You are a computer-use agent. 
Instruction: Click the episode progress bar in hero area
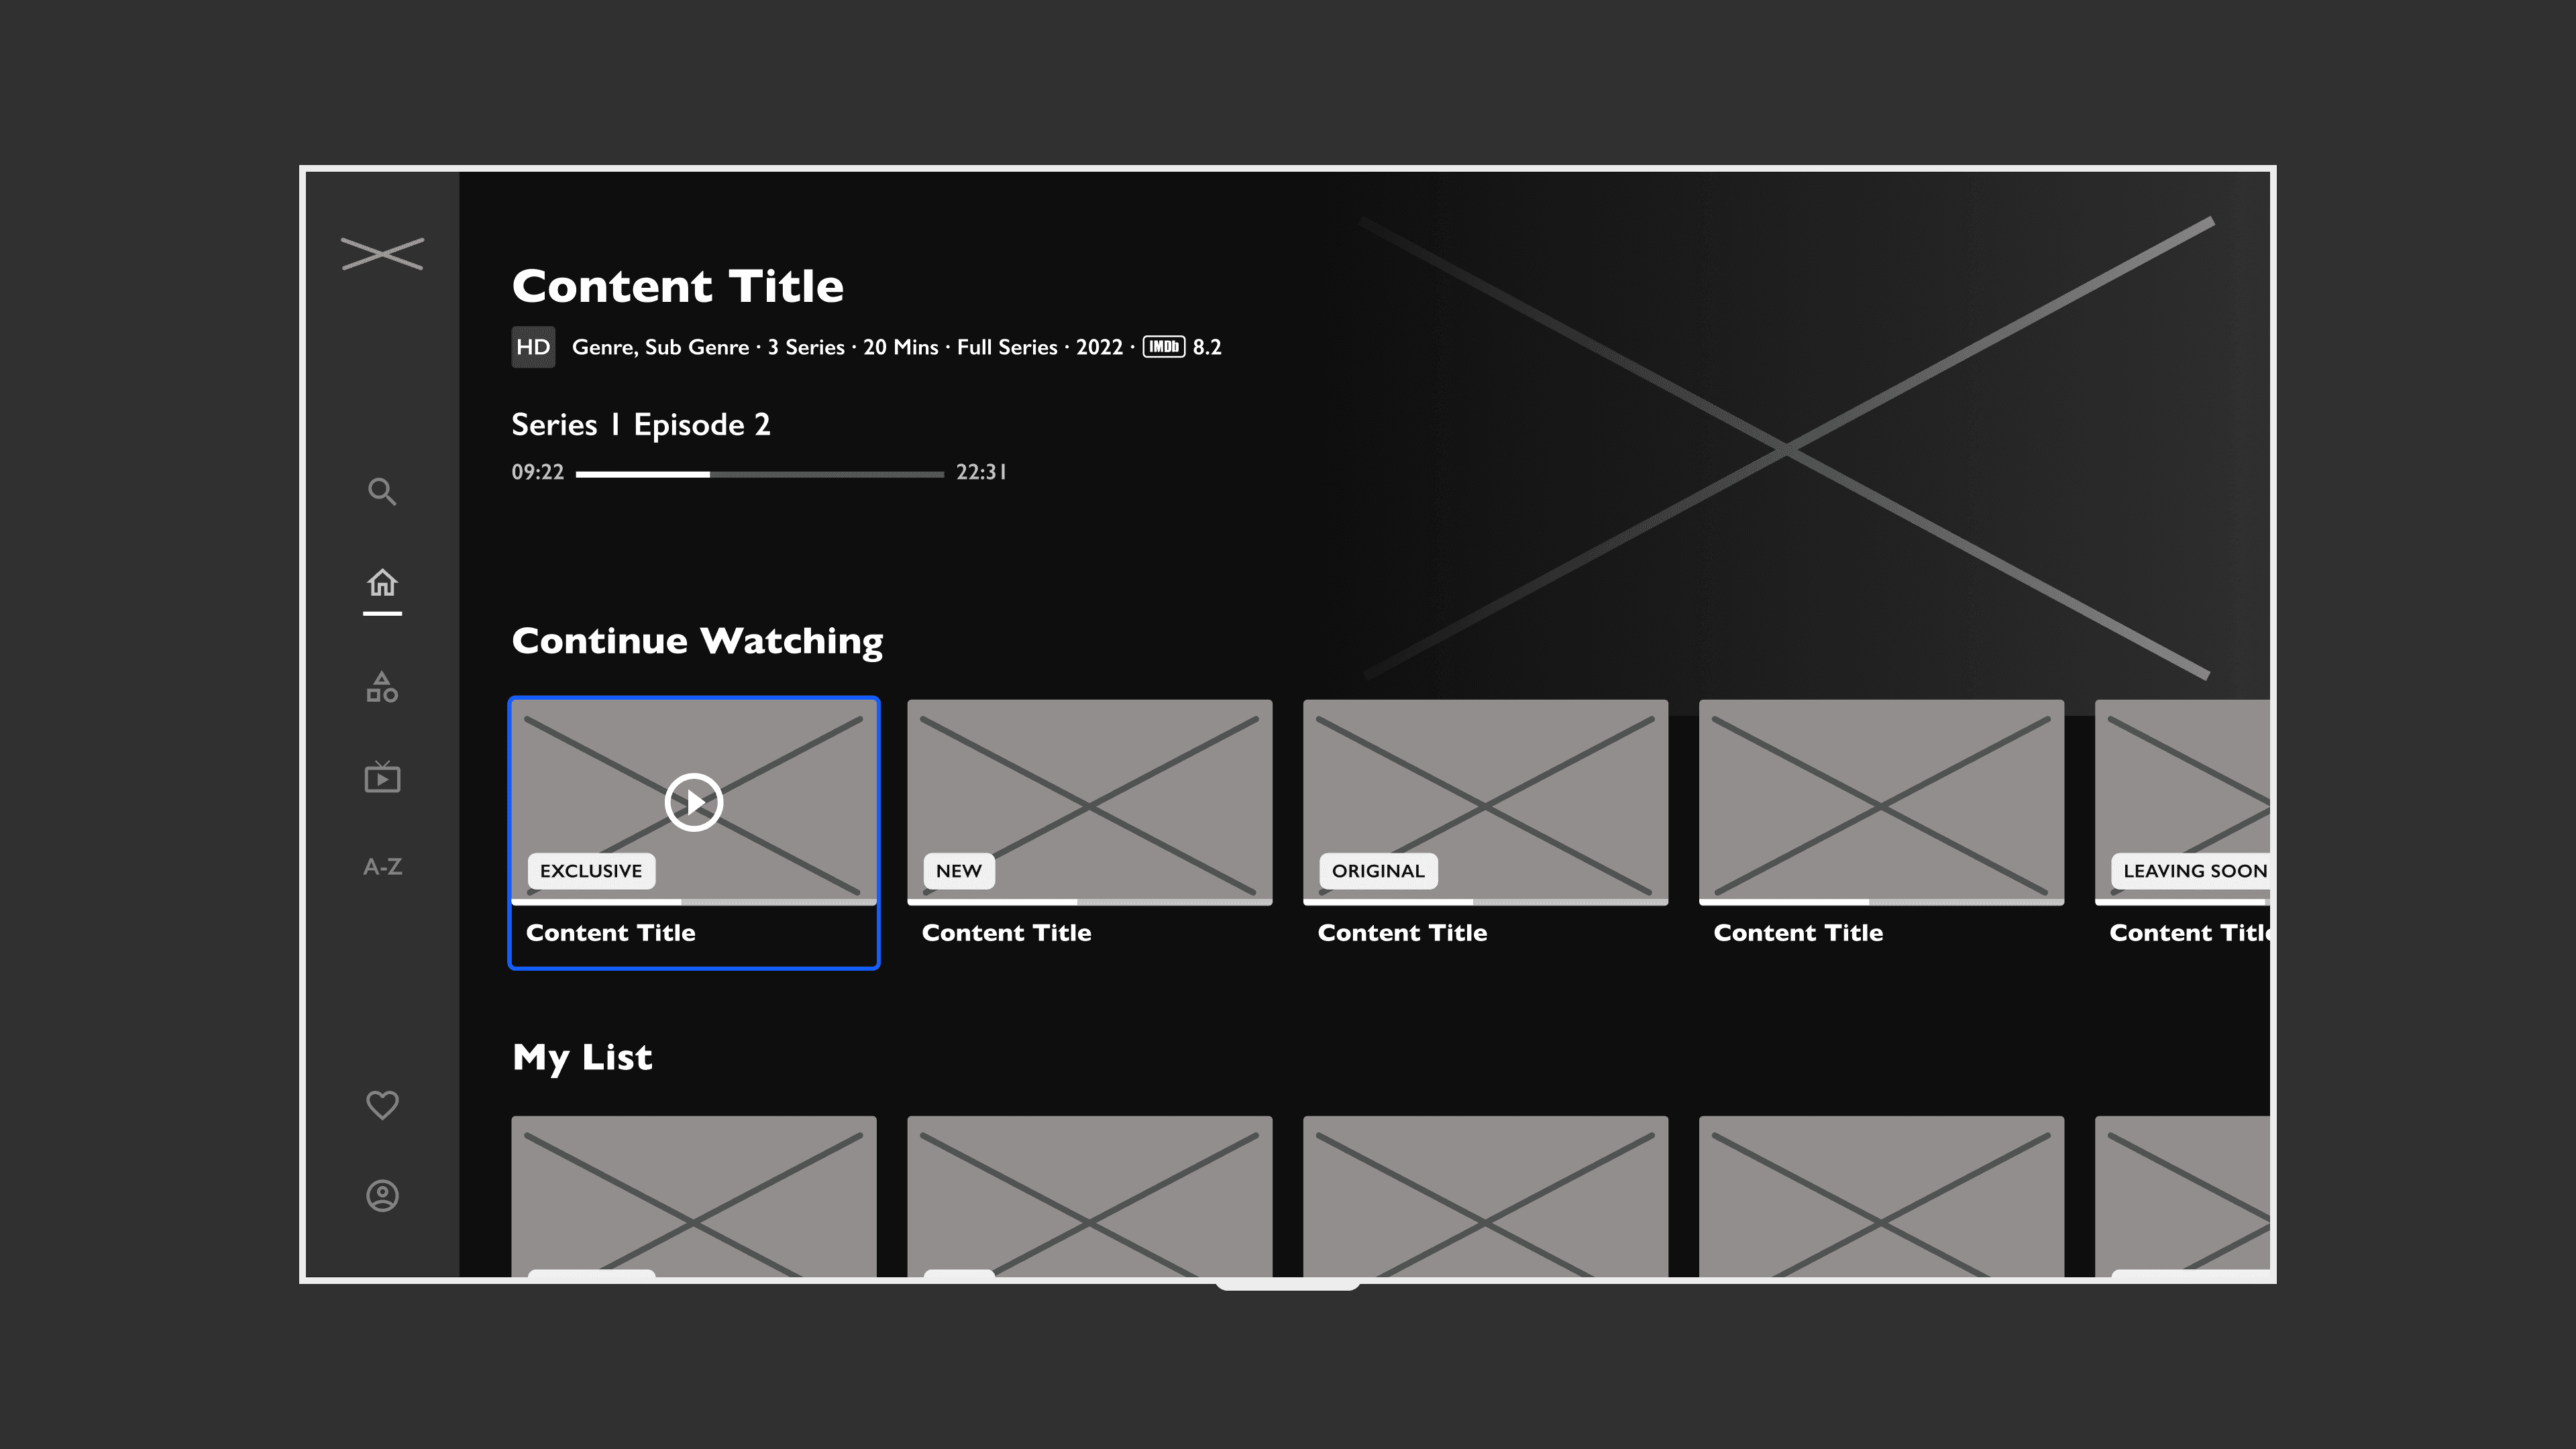coord(760,474)
